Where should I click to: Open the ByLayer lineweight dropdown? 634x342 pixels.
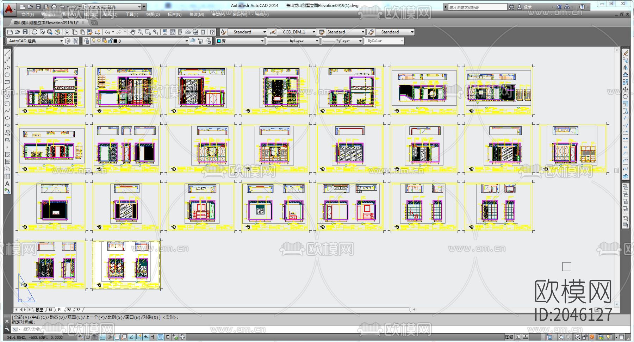click(342, 41)
